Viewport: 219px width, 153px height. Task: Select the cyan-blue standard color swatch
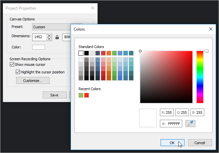click(x=125, y=53)
